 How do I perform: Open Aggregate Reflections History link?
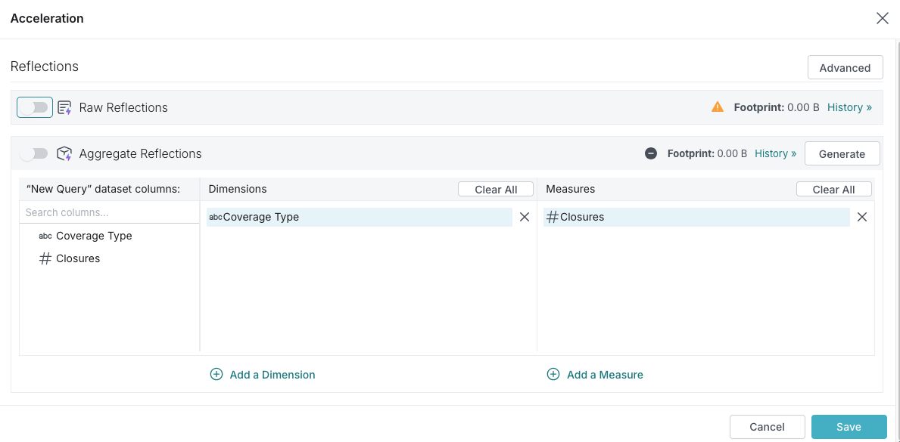[775, 153]
